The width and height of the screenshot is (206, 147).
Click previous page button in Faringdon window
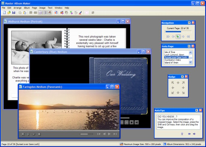(x=104, y=134)
